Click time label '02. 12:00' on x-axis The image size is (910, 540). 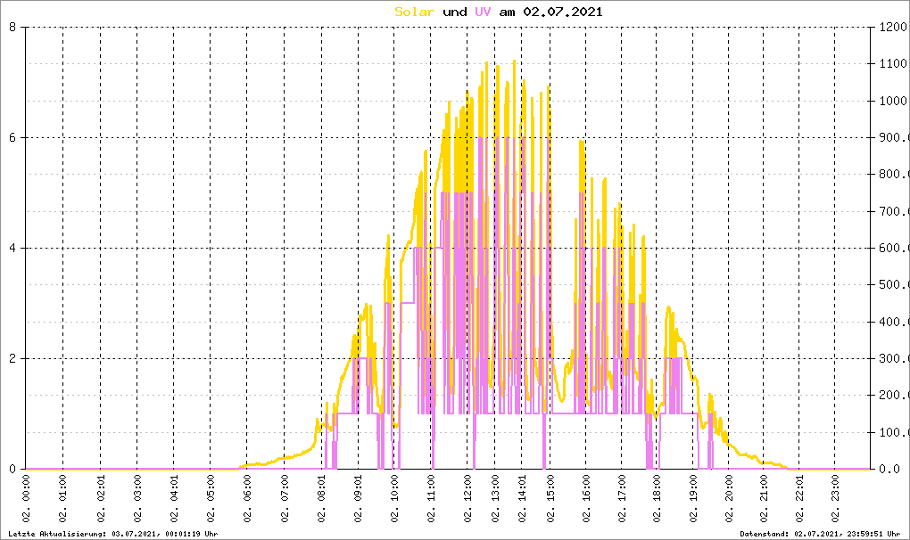point(467,498)
